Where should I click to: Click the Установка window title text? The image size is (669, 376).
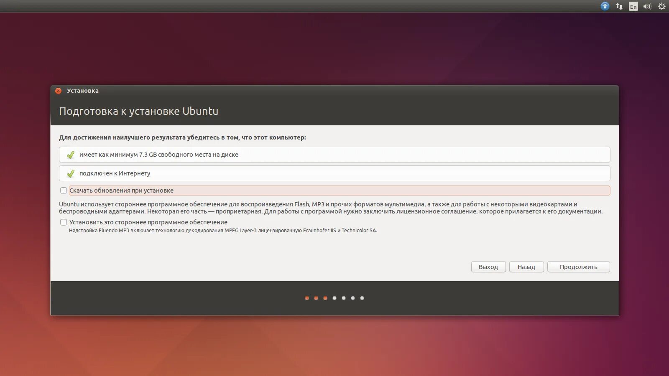(x=83, y=91)
